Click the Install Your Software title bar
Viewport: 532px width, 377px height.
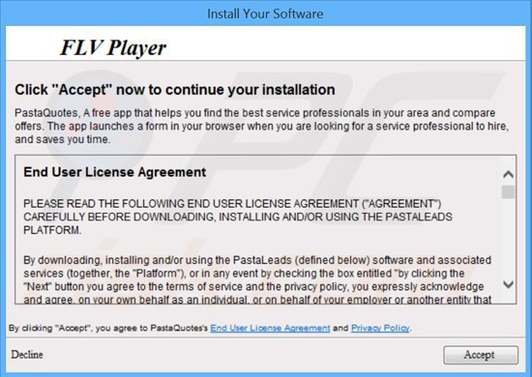(x=266, y=14)
